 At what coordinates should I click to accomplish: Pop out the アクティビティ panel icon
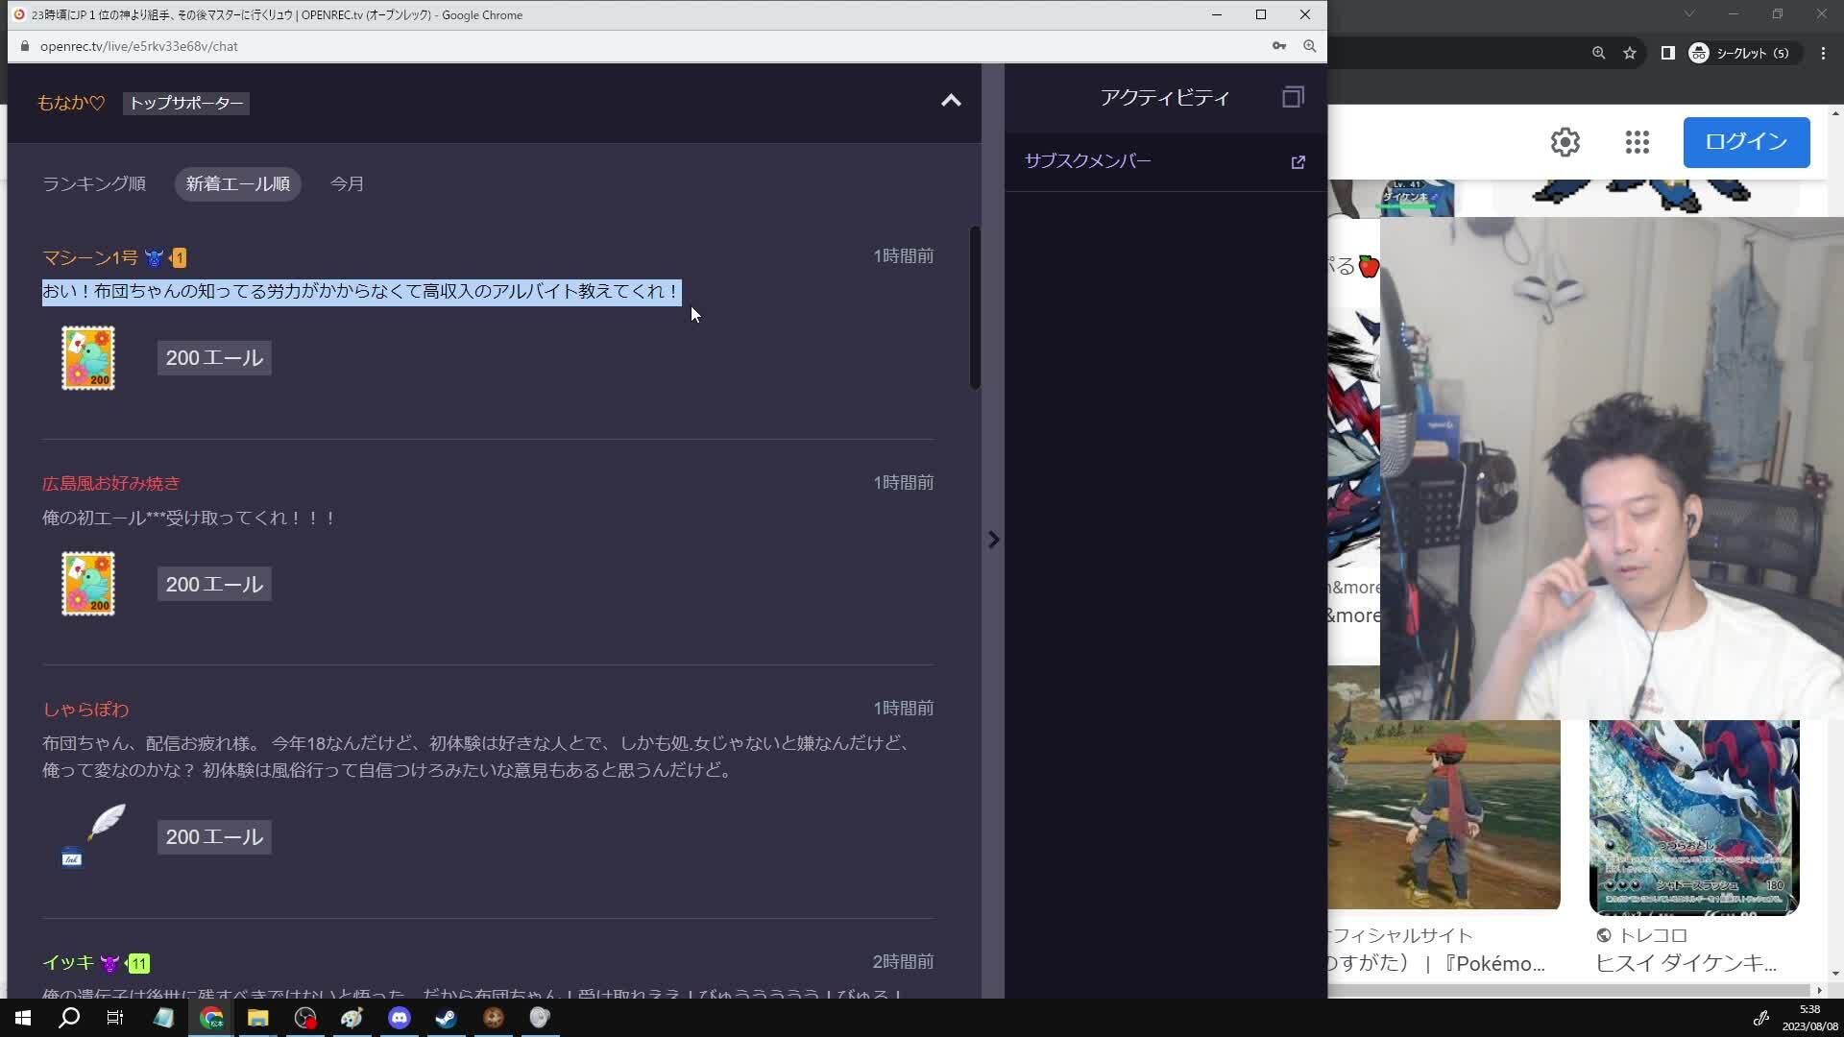point(1293,97)
